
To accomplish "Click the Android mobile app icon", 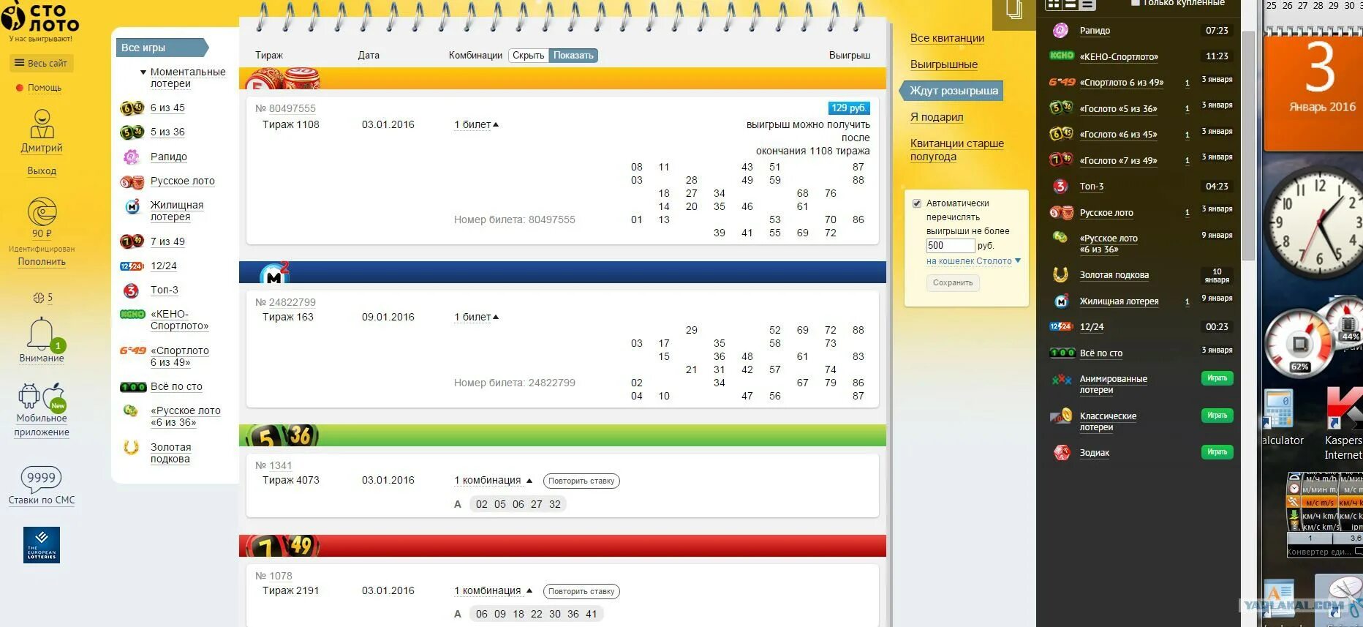I will (29, 396).
